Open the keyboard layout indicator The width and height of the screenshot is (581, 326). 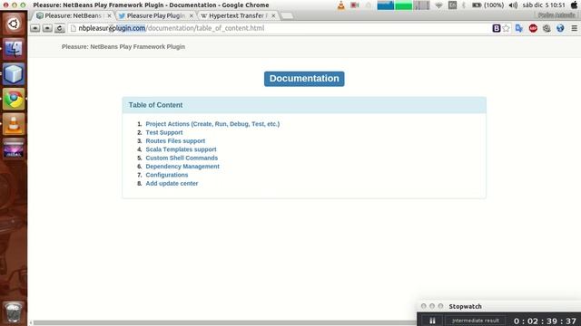(x=452, y=5)
